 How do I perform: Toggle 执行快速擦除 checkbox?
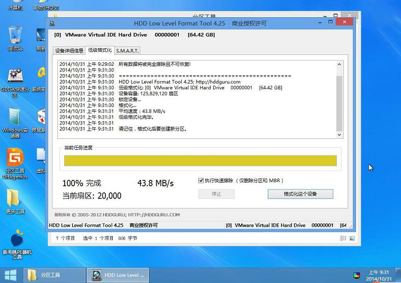[201, 181]
